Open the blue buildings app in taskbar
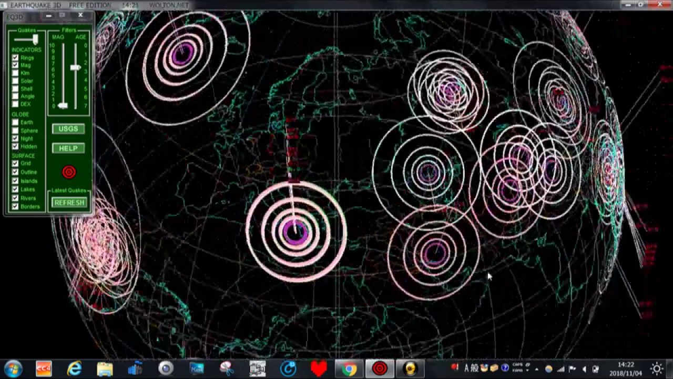Image resolution: width=673 pixels, height=379 pixels. click(x=135, y=369)
